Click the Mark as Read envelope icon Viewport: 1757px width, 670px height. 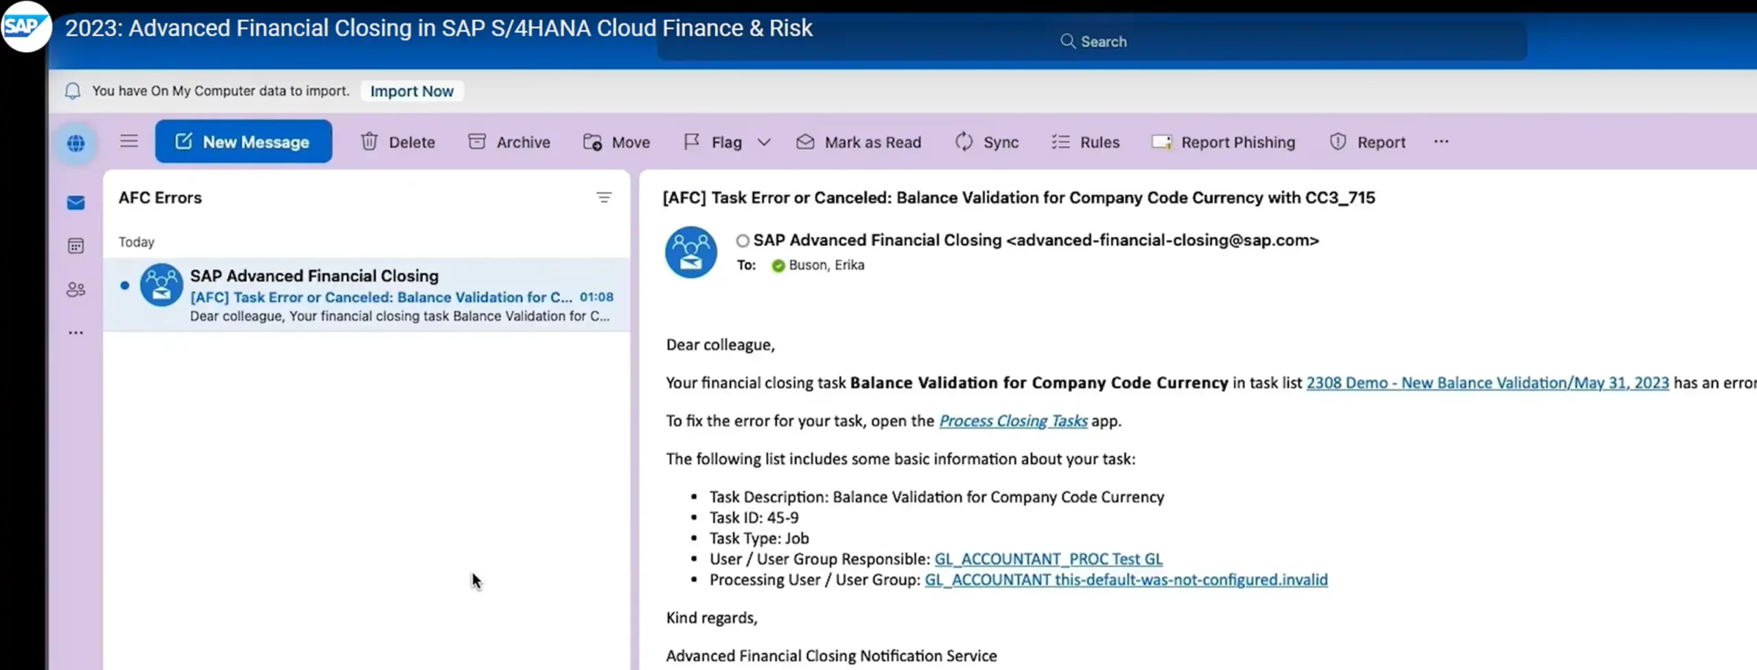[805, 141]
